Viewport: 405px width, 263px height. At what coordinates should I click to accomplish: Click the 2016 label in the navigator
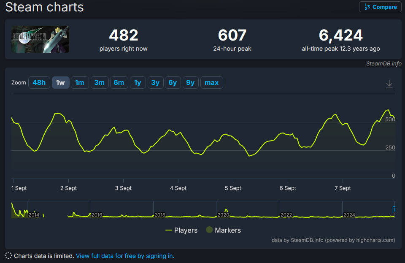pos(97,215)
